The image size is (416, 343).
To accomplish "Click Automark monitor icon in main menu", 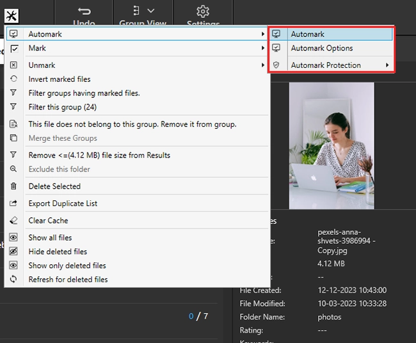I will 13,34.
